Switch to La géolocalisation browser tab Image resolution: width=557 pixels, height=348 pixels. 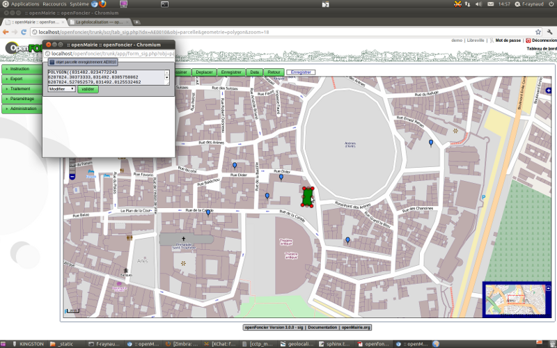(101, 22)
